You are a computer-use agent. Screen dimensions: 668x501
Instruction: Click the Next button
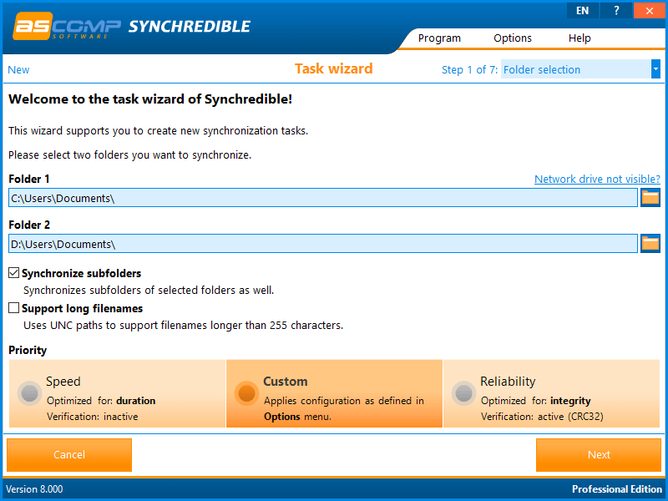(599, 454)
